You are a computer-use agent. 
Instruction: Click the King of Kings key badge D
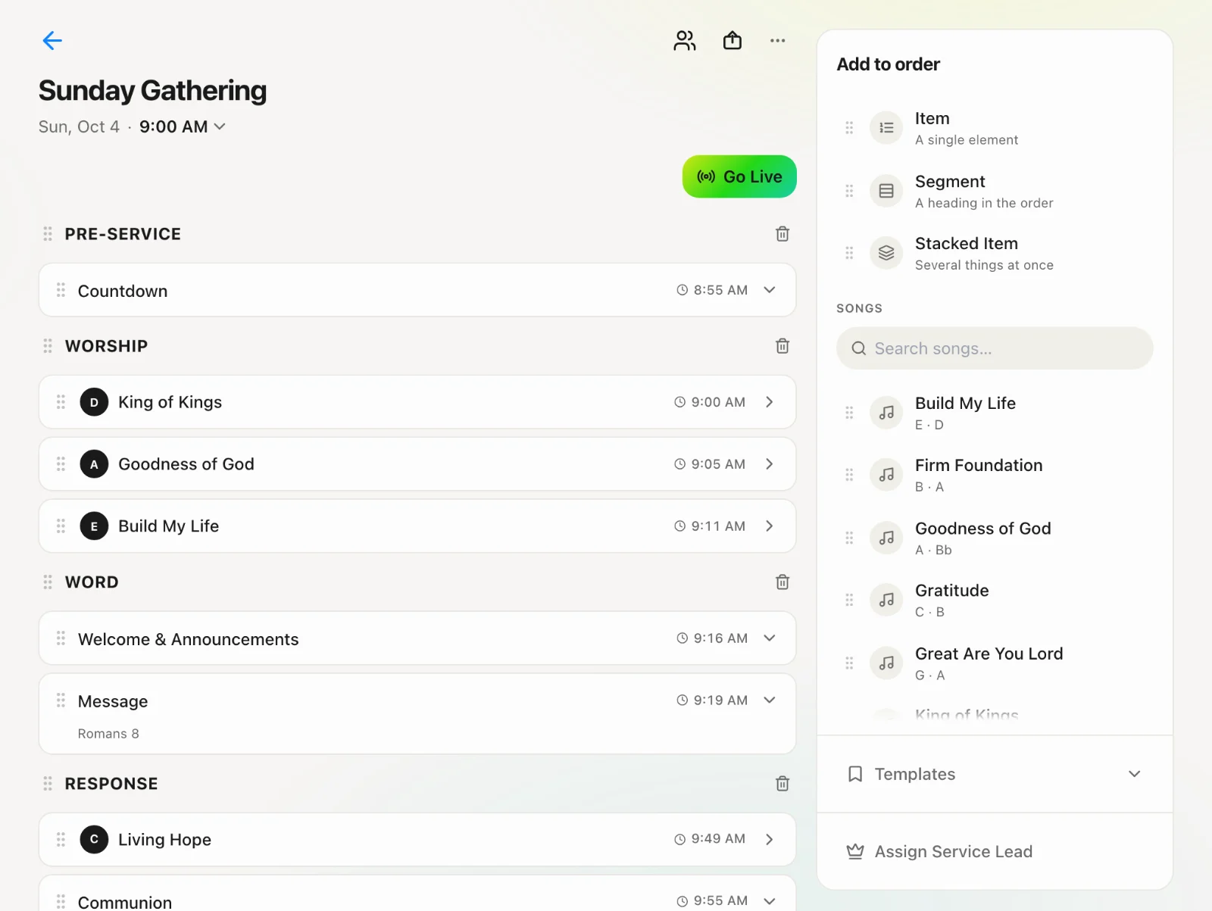[x=94, y=402]
